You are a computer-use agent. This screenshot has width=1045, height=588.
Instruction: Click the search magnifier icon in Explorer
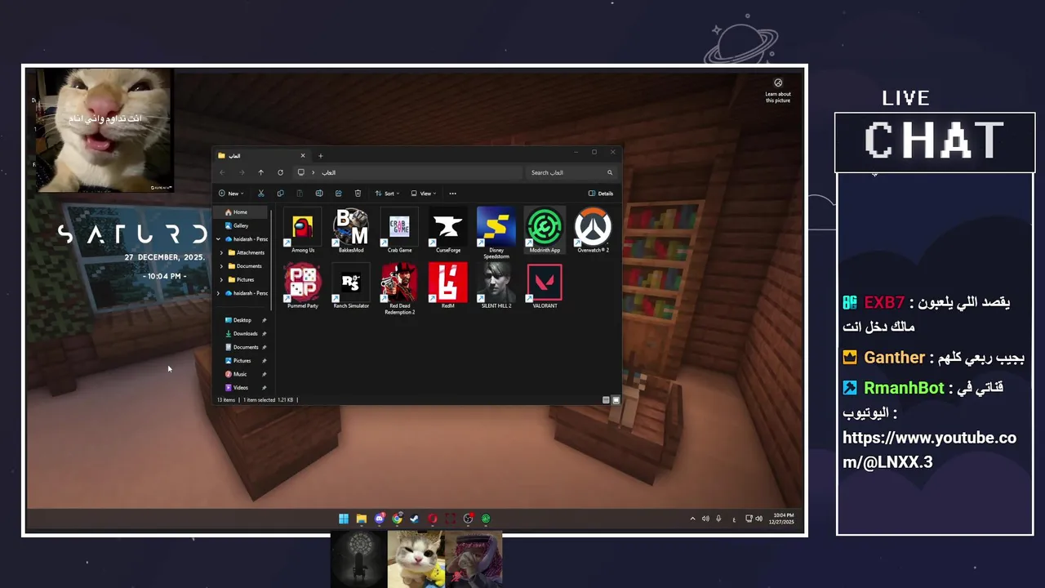(x=609, y=172)
